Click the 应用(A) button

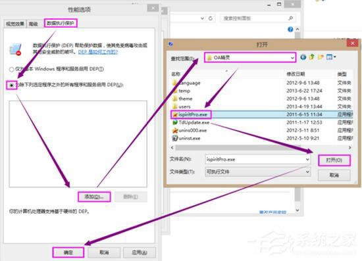(x=140, y=252)
